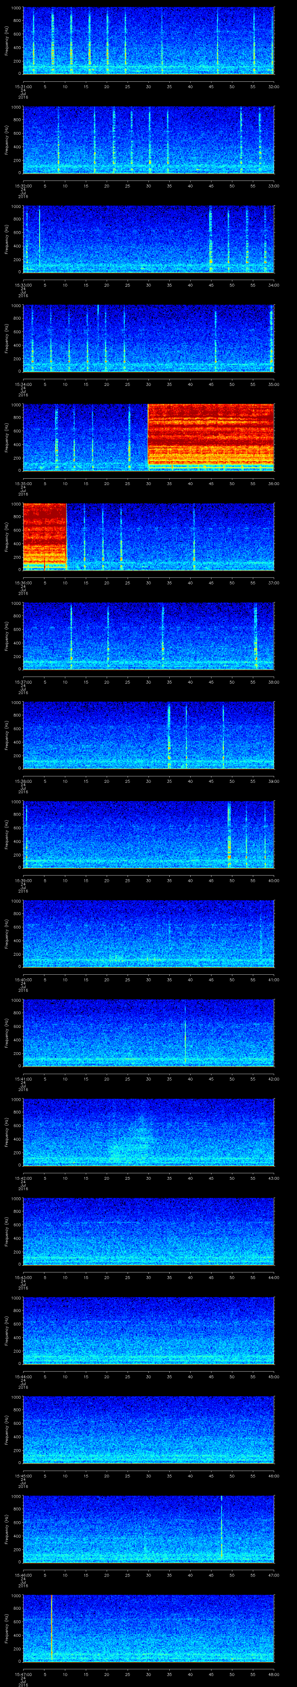
Task: Click the 15:33:00 start time label
Action: (23, 285)
